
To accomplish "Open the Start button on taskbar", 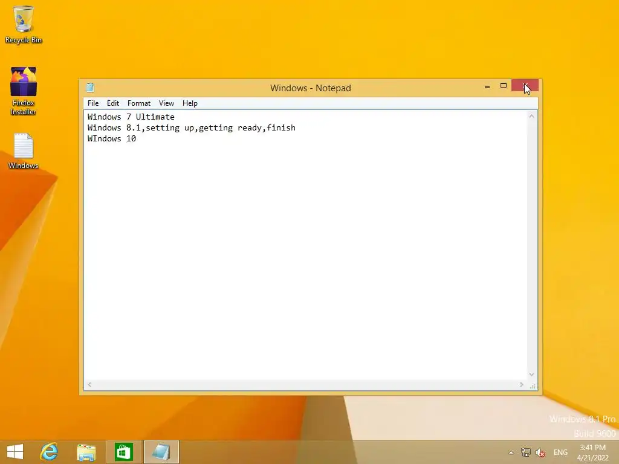I will [15, 452].
